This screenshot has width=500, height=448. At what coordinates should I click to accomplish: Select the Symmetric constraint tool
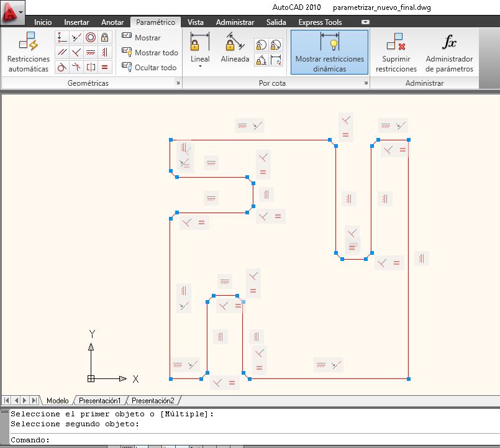click(x=91, y=67)
